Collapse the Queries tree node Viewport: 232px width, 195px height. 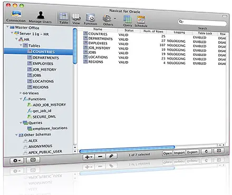tap(21, 123)
